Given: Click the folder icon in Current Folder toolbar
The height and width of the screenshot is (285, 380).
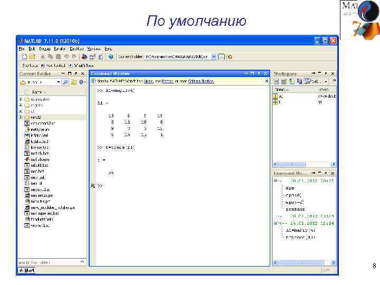Looking at the screenshot, I should click(74, 82).
